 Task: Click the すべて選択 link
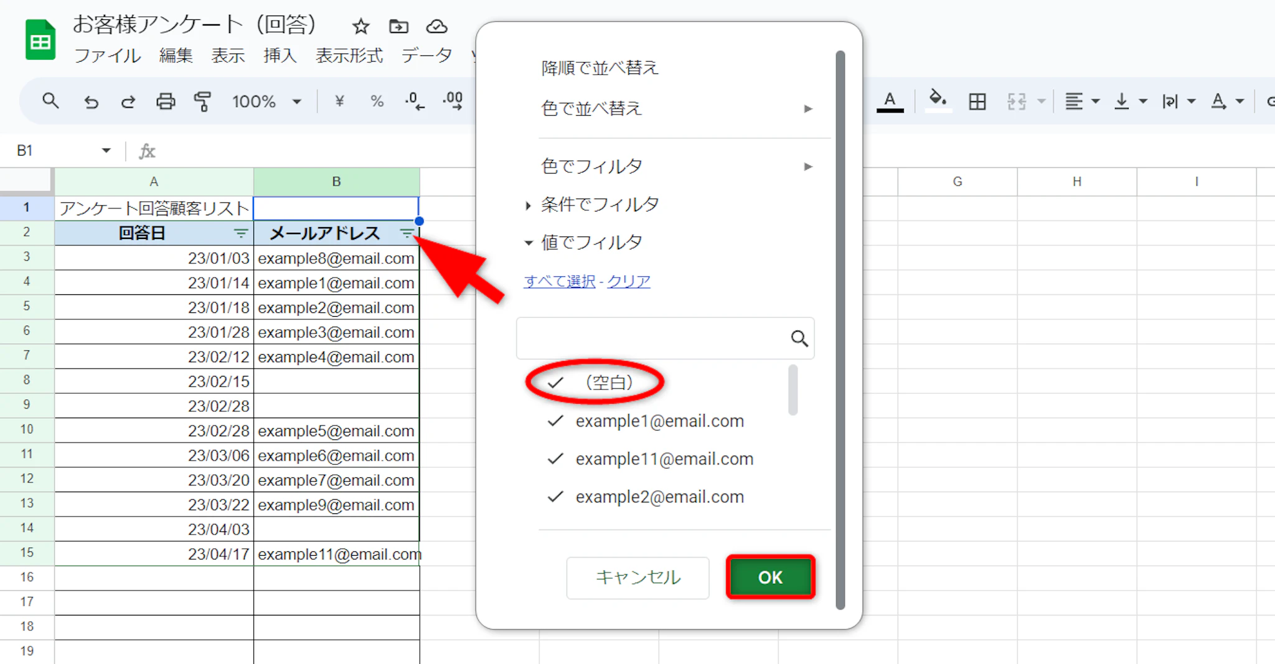click(x=559, y=281)
